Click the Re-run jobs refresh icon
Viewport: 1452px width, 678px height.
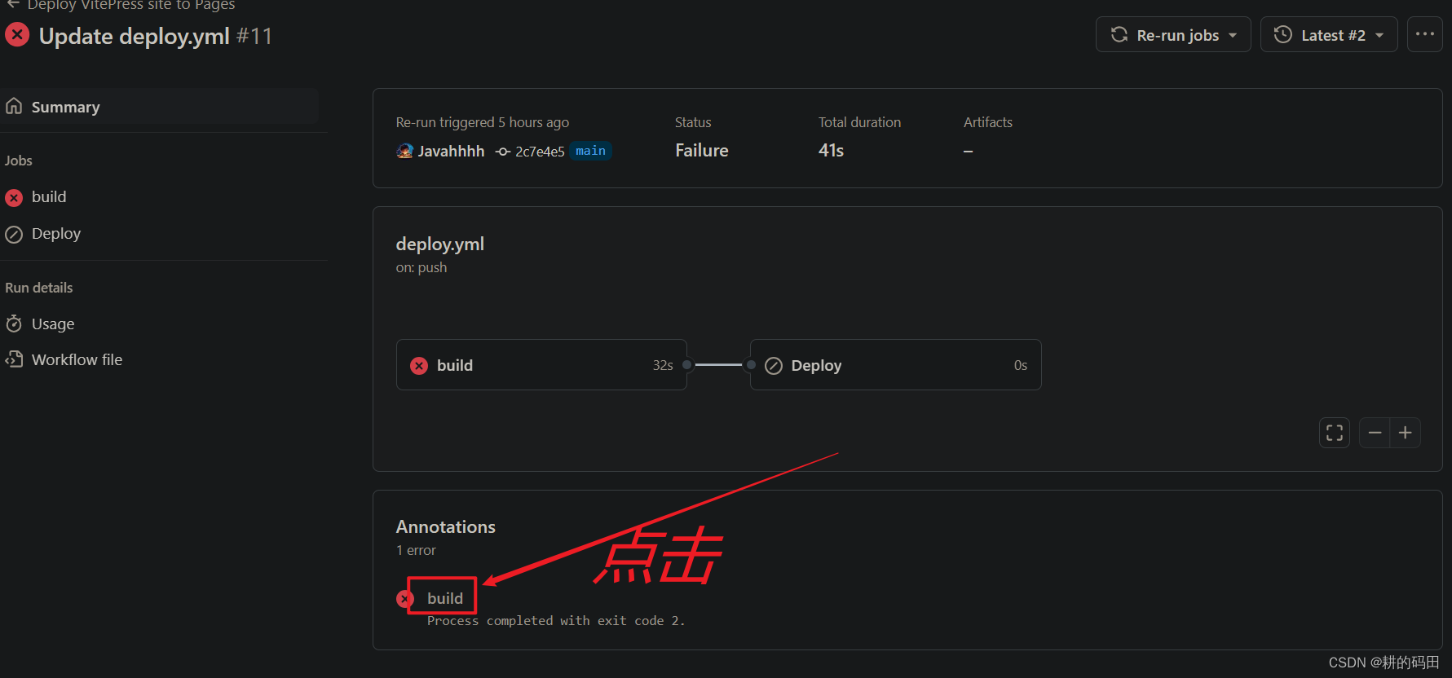click(x=1119, y=34)
